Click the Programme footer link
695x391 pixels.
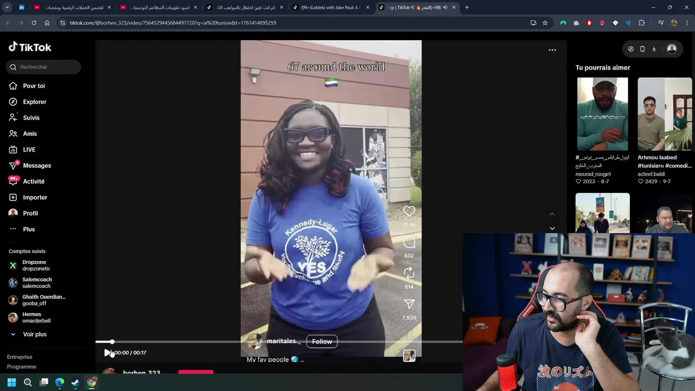click(x=22, y=367)
